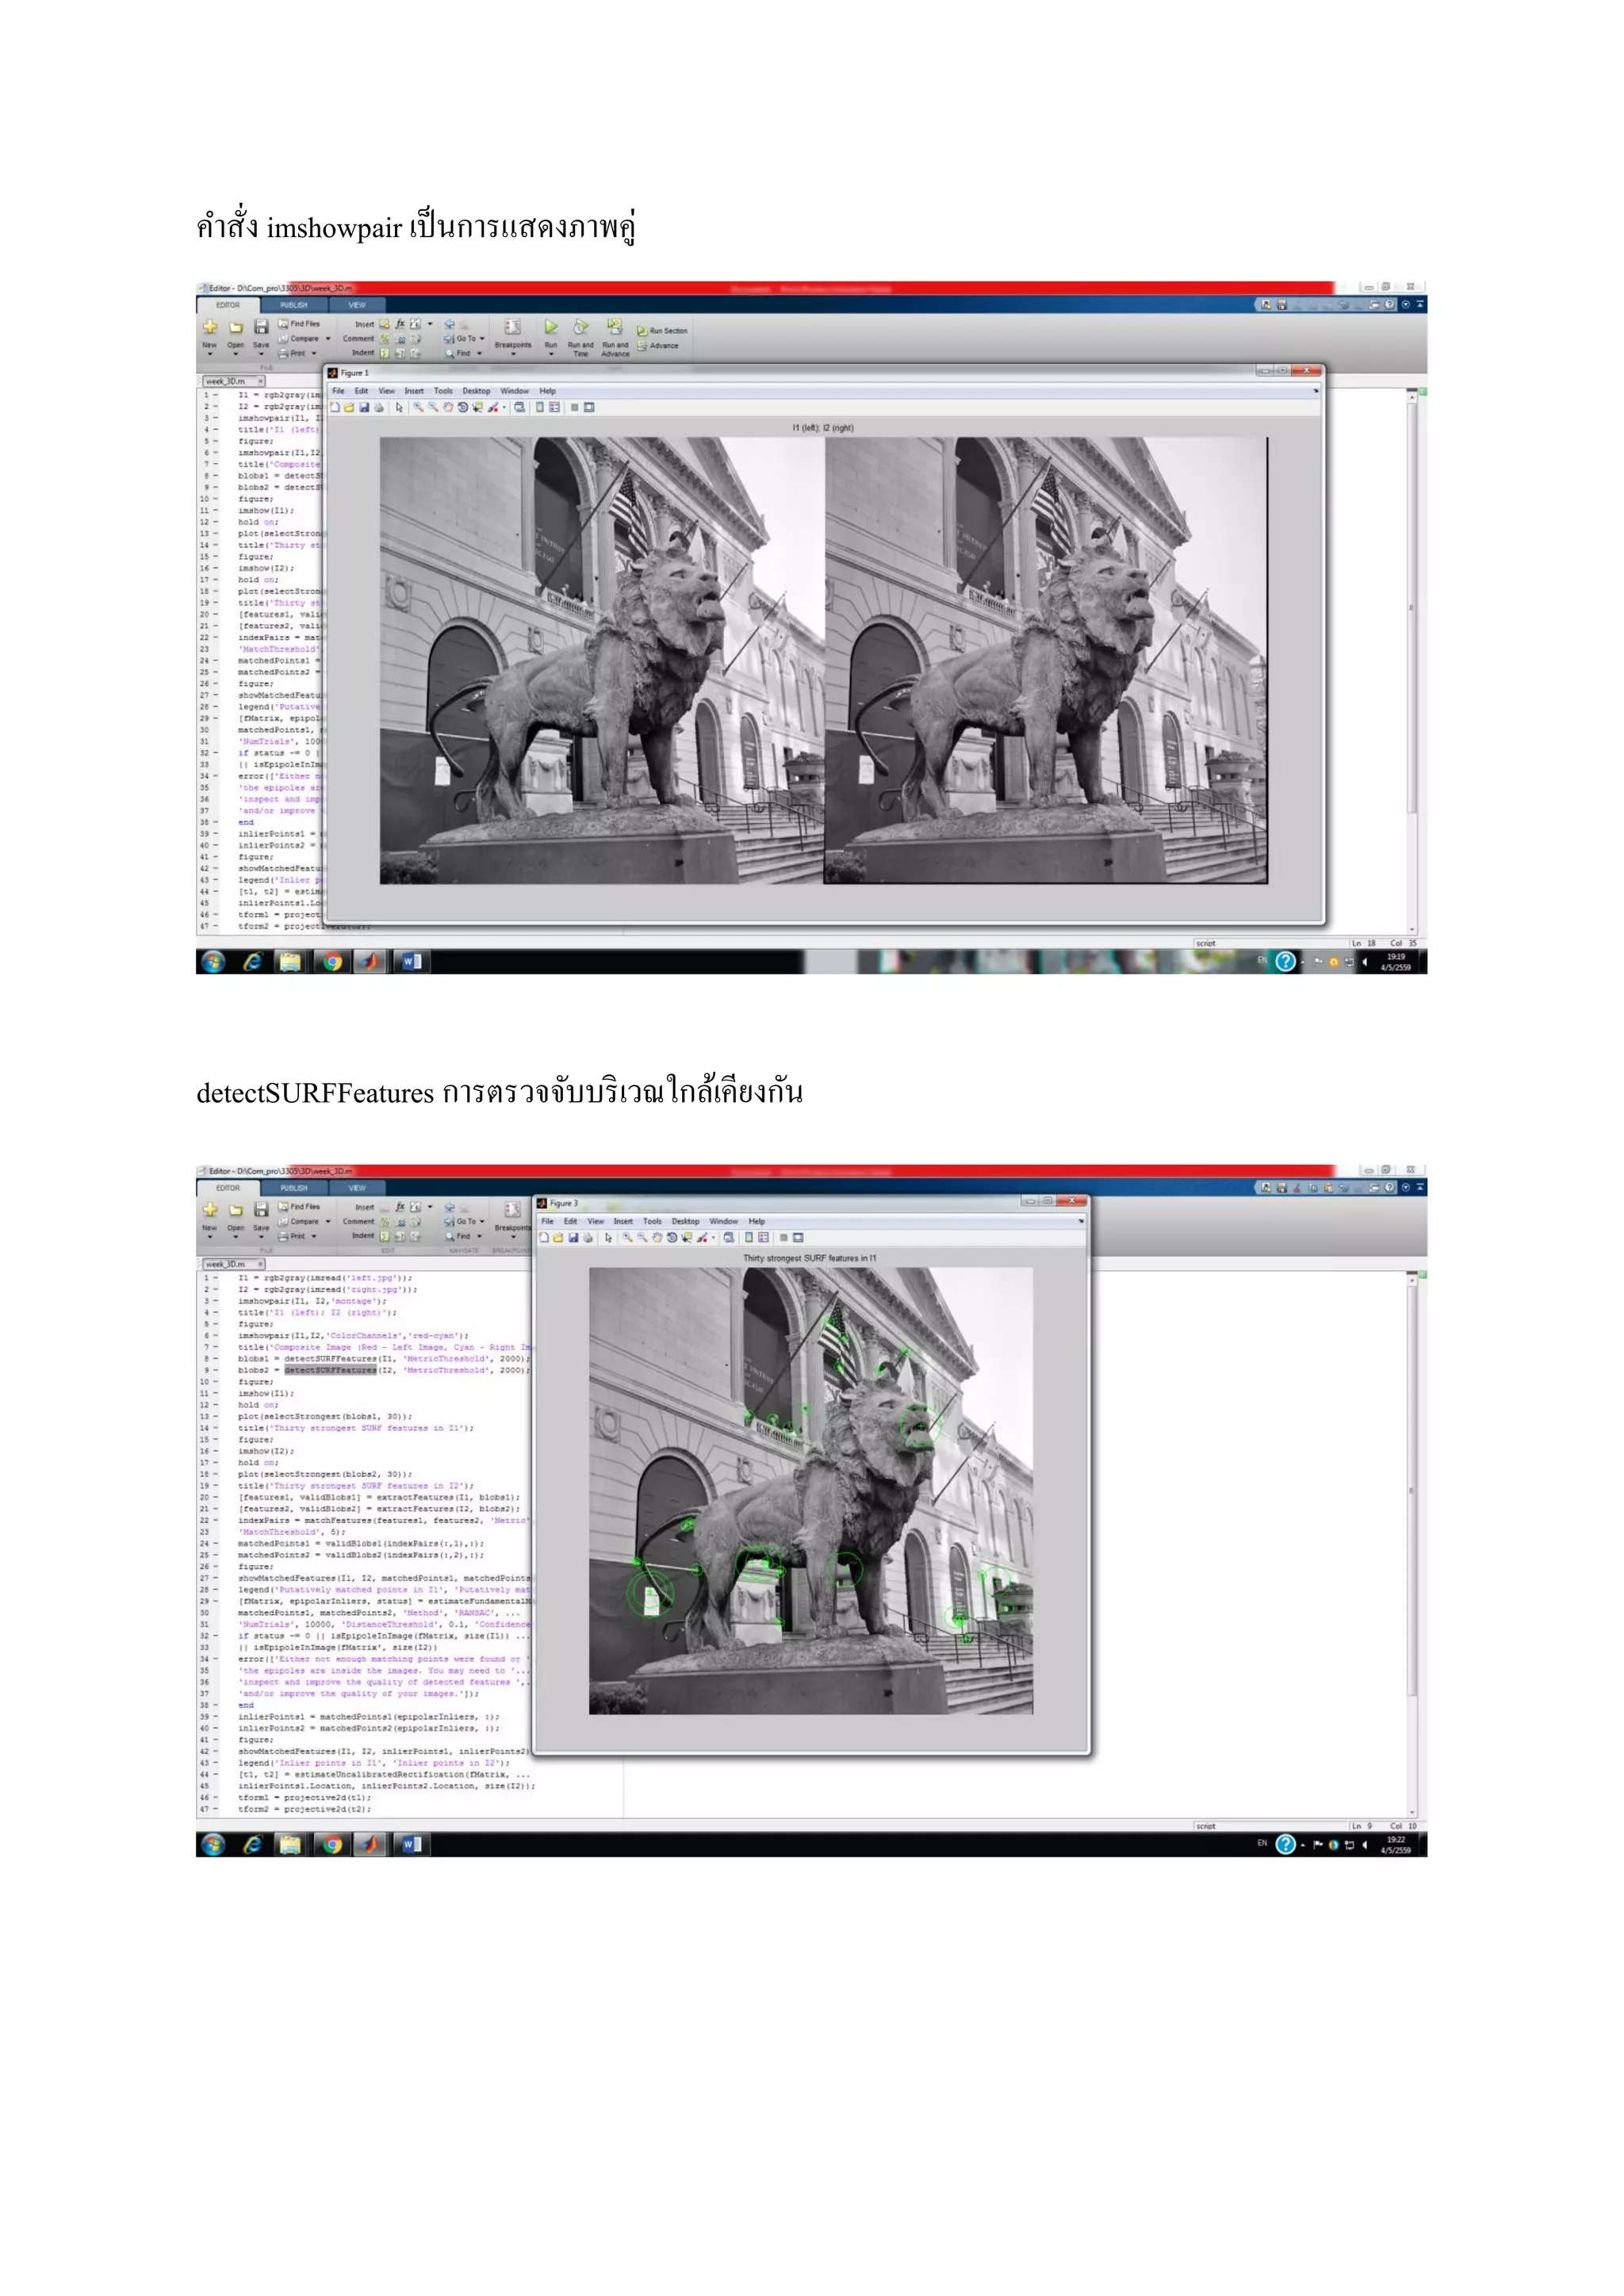Click the vertical scrollbar in the editor behind Figure 3
Screen dimensions: 1624x2296
pos(1412,1490)
